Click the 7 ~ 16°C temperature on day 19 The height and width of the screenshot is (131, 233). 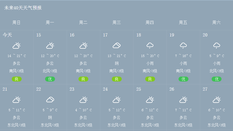point(183,56)
